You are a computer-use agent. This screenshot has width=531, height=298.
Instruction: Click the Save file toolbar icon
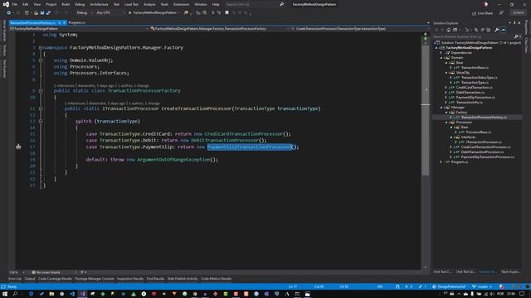(42, 13)
